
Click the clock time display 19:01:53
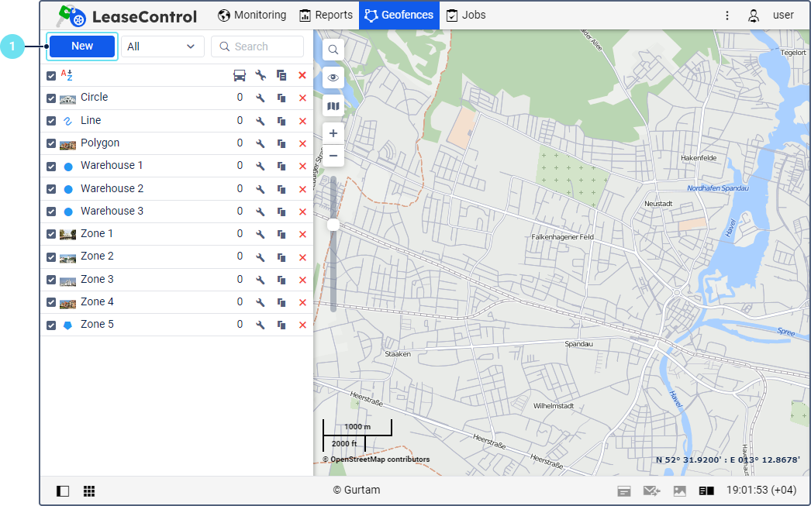coord(761,490)
